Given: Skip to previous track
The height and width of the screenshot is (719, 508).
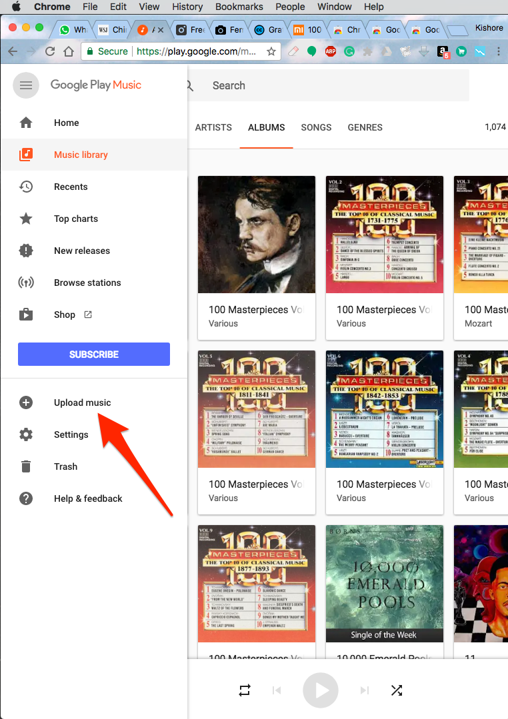Looking at the screenshot, I should click(x=277, y=690).
